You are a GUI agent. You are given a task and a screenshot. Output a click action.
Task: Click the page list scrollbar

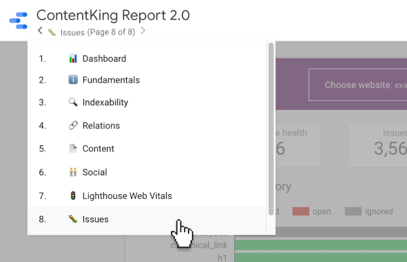click(x=271, y=129)
